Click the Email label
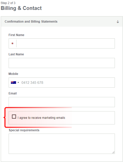Viewport: 123px width, 162px height. point(13,93)
